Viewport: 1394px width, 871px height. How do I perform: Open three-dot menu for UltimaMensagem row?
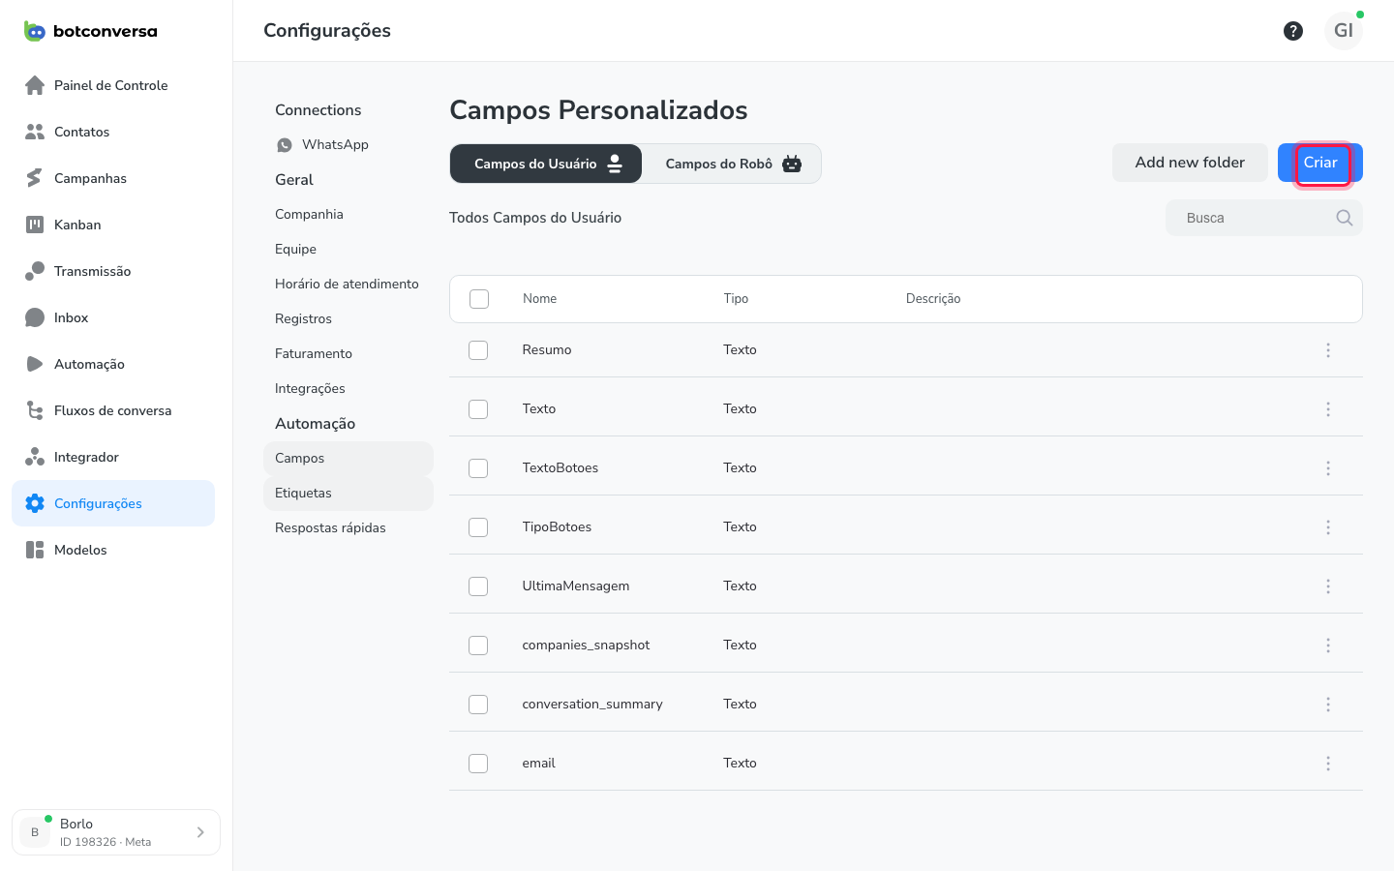pos(1328,586)
